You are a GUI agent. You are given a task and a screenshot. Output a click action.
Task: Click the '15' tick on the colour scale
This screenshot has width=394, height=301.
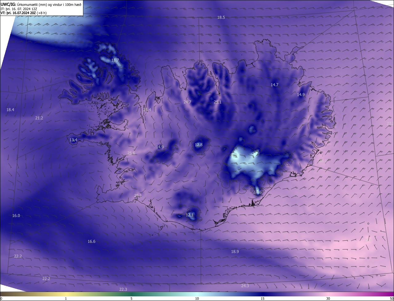[263, 299]
